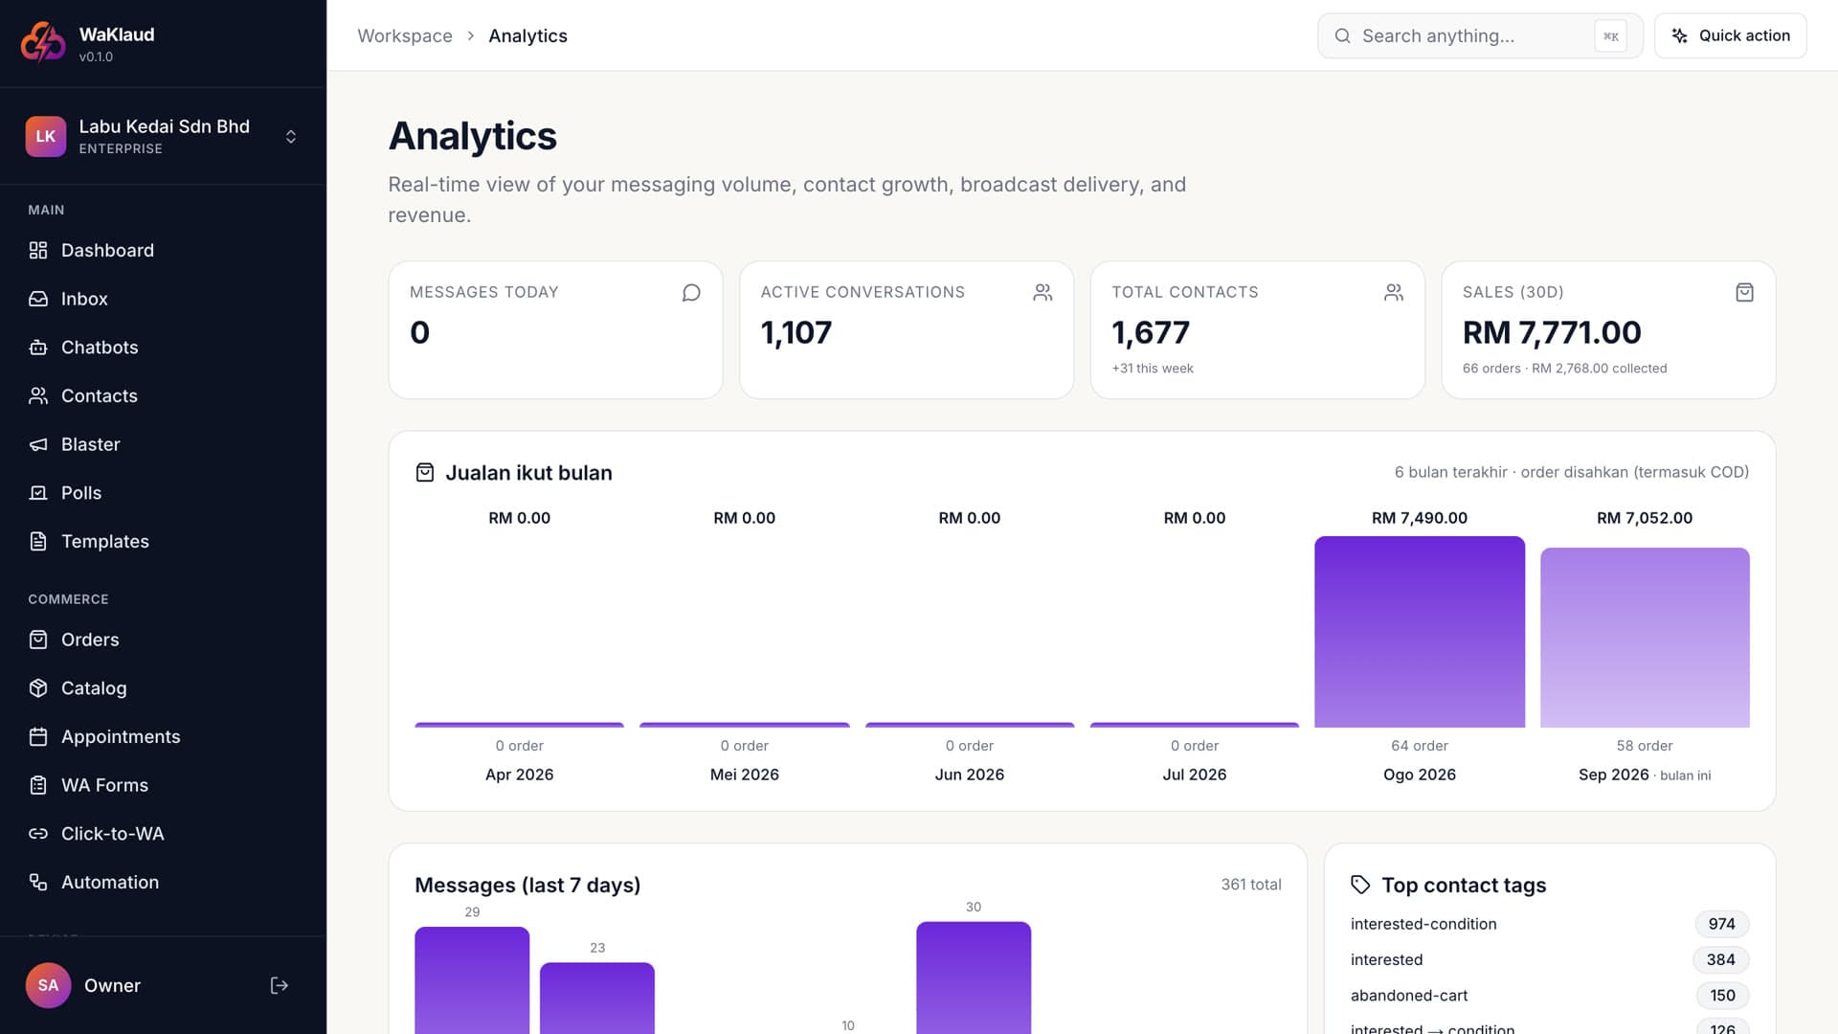Click the abandoned-cart tag row
Screen dimensions: 1838x1034
pyautogui.click(x=1549, y=996)
